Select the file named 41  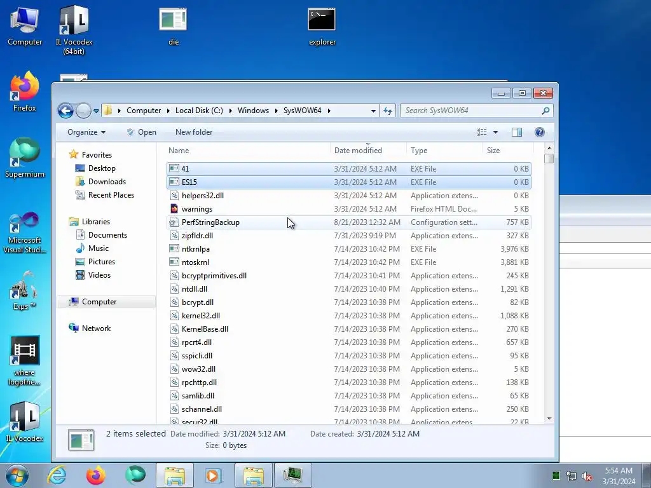pyautogui.click(x=349, y=169)
